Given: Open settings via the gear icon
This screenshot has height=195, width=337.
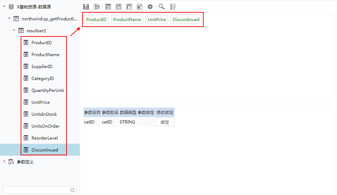Looking at the screenshot, I should pos(150,7).
